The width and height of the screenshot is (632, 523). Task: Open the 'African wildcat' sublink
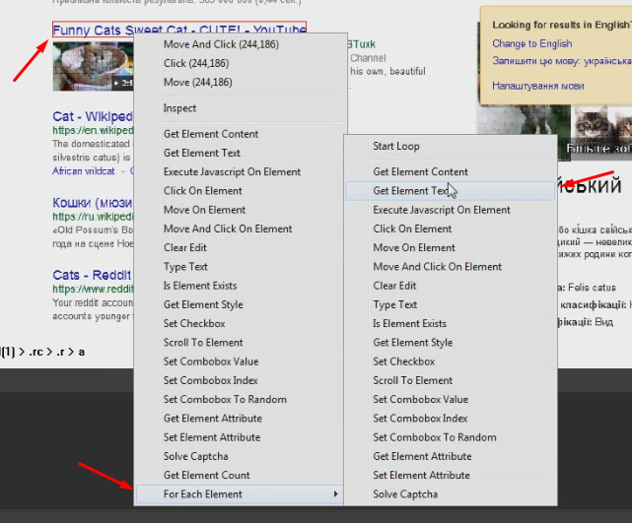(x=87, y=169)
